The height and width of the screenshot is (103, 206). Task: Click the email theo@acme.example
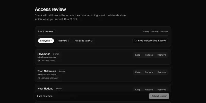(x=47, y=74)
